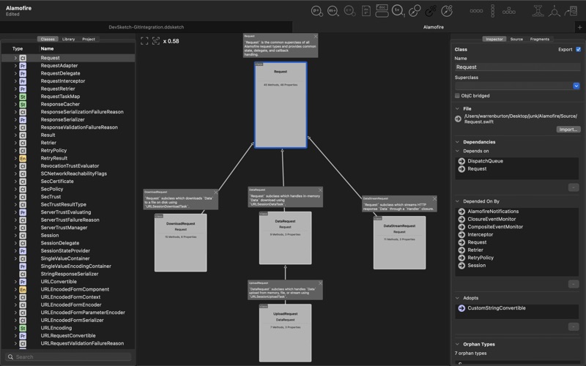586x366 pixels.
Task: Collapse the Orphan Types section
Action: click(457, 344)
